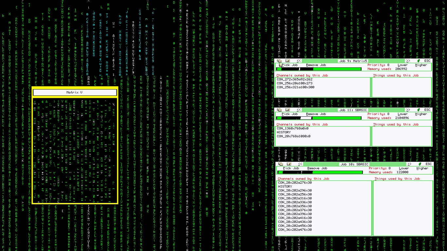
Task: Select channel CON_20x202a356x30 in Job 10
Action: 295,206
